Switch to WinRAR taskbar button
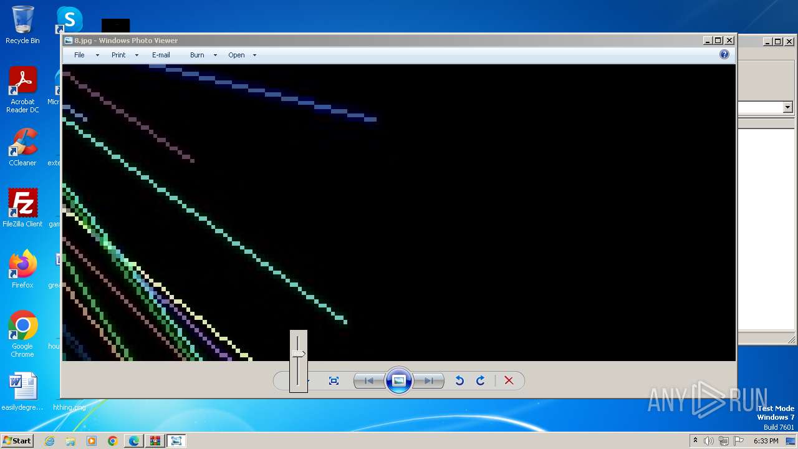 click(x=155, y=441)
